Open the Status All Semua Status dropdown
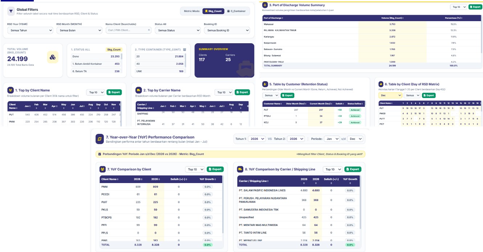483x252 pixels. point(178,31)
